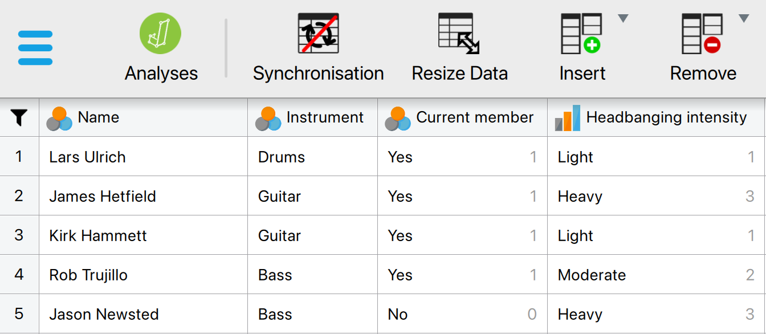Expand the Insert dropdown arrow
The width and height of the screenshot is (766, 334).
[x=623, y=19]
